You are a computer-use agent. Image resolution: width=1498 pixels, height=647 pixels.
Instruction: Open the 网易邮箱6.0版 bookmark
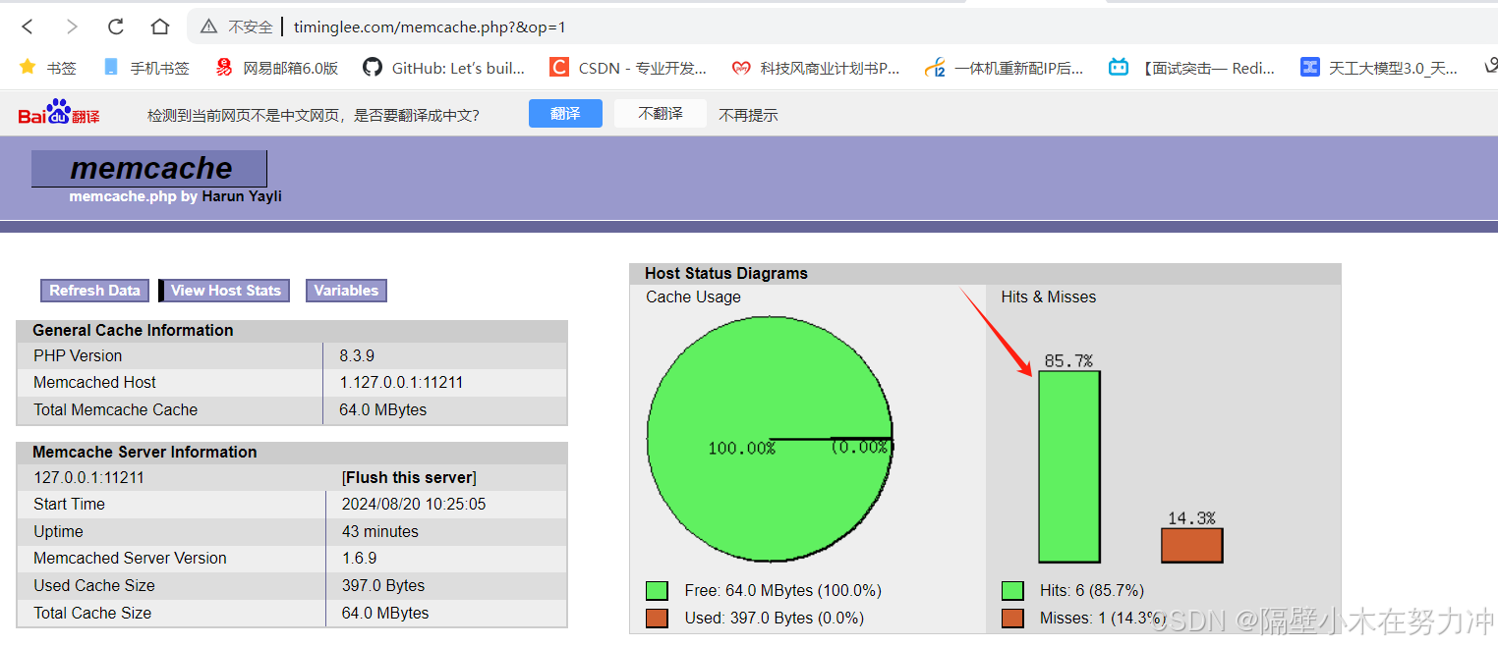click(x=277, y=68)
